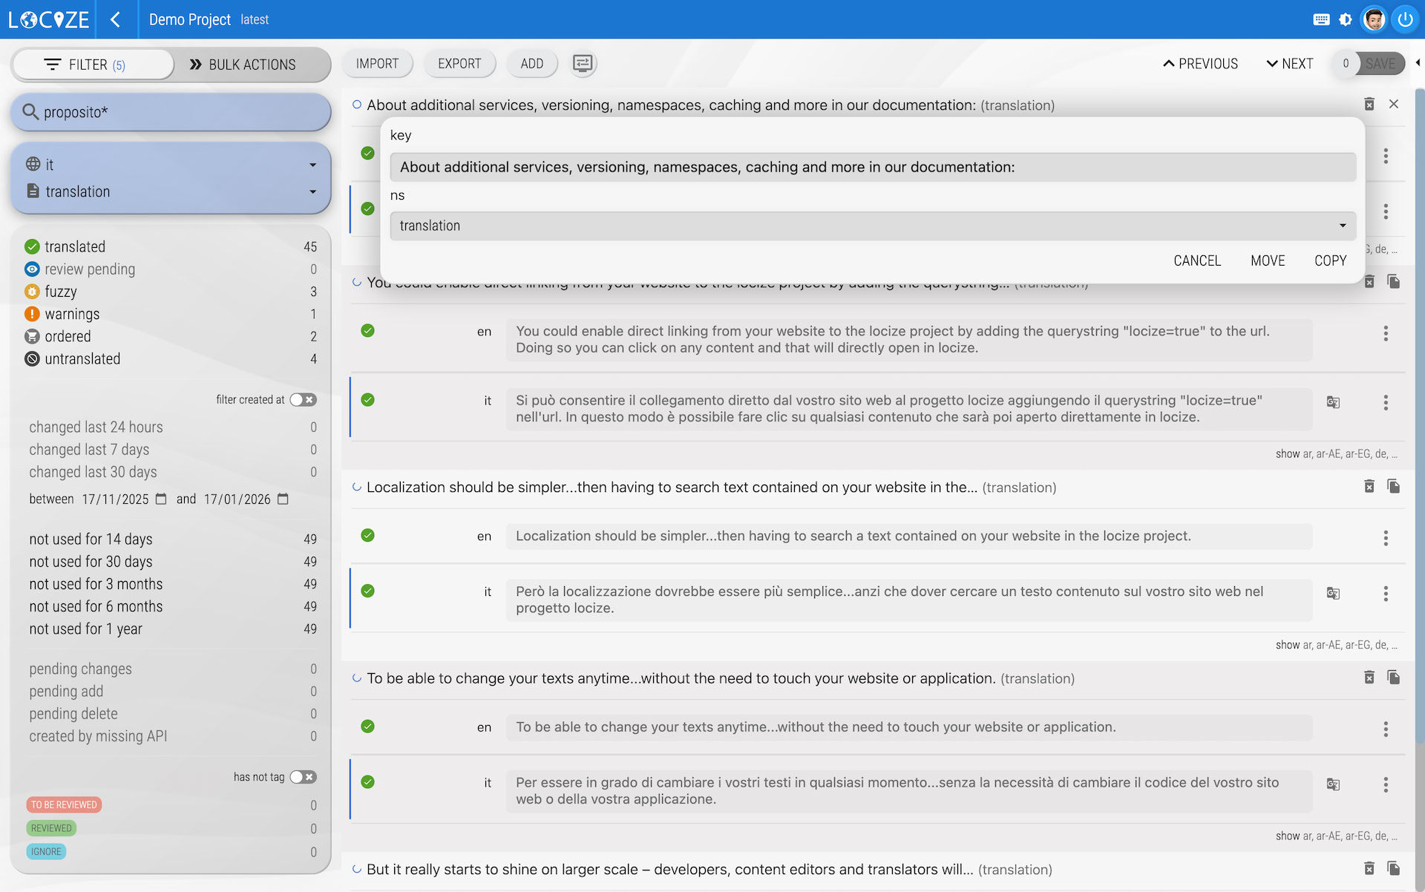
Task: Open three-dot menu for 'Però la localizzazione' row
Action: coord(1386,594)
